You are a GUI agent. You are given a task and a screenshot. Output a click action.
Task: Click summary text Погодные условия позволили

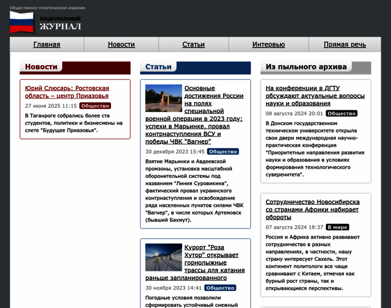[x=192, y=301]
